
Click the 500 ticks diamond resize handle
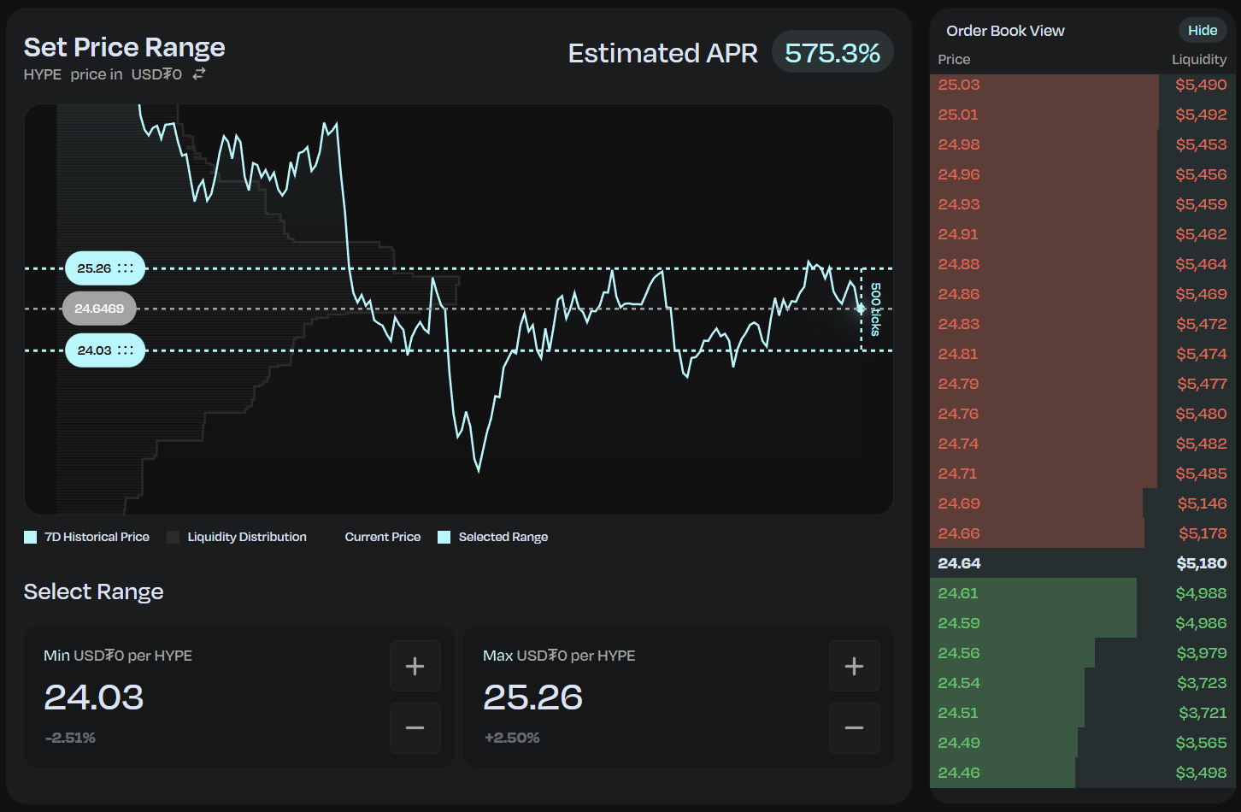(x=860, y=309)
